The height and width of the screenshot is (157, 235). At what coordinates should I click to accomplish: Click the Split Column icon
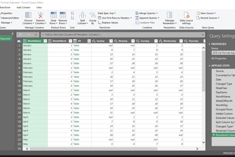point(83,15)
